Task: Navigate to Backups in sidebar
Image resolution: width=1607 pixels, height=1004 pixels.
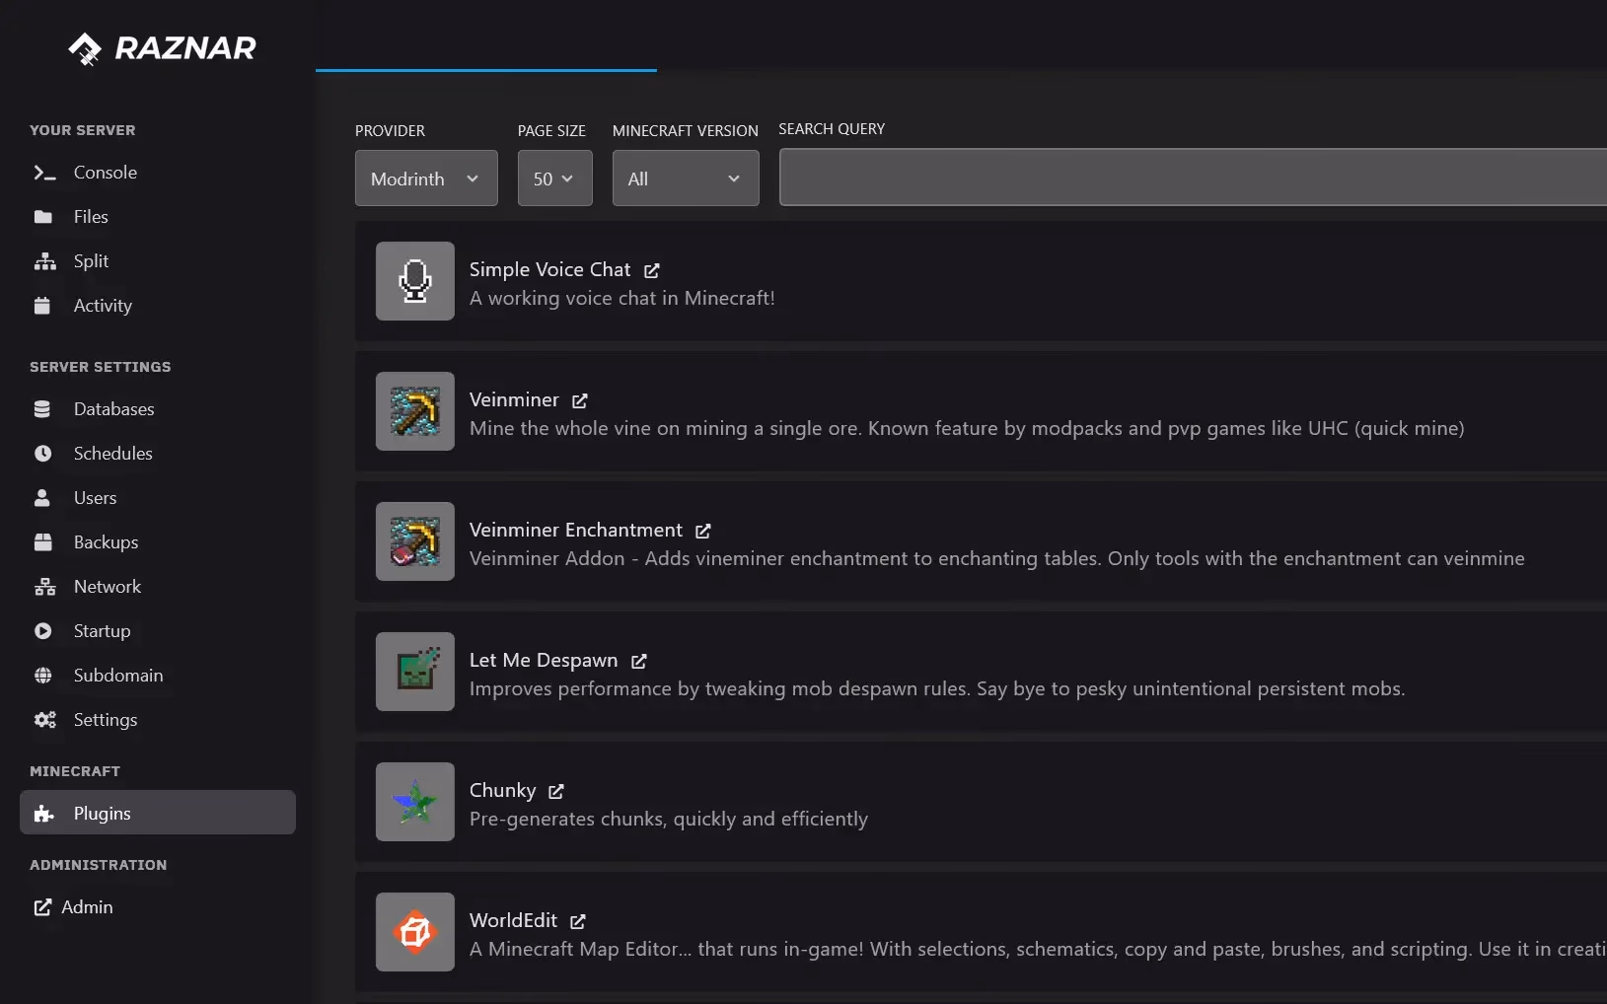Action: pyautogui.click(x=158, y=542)
